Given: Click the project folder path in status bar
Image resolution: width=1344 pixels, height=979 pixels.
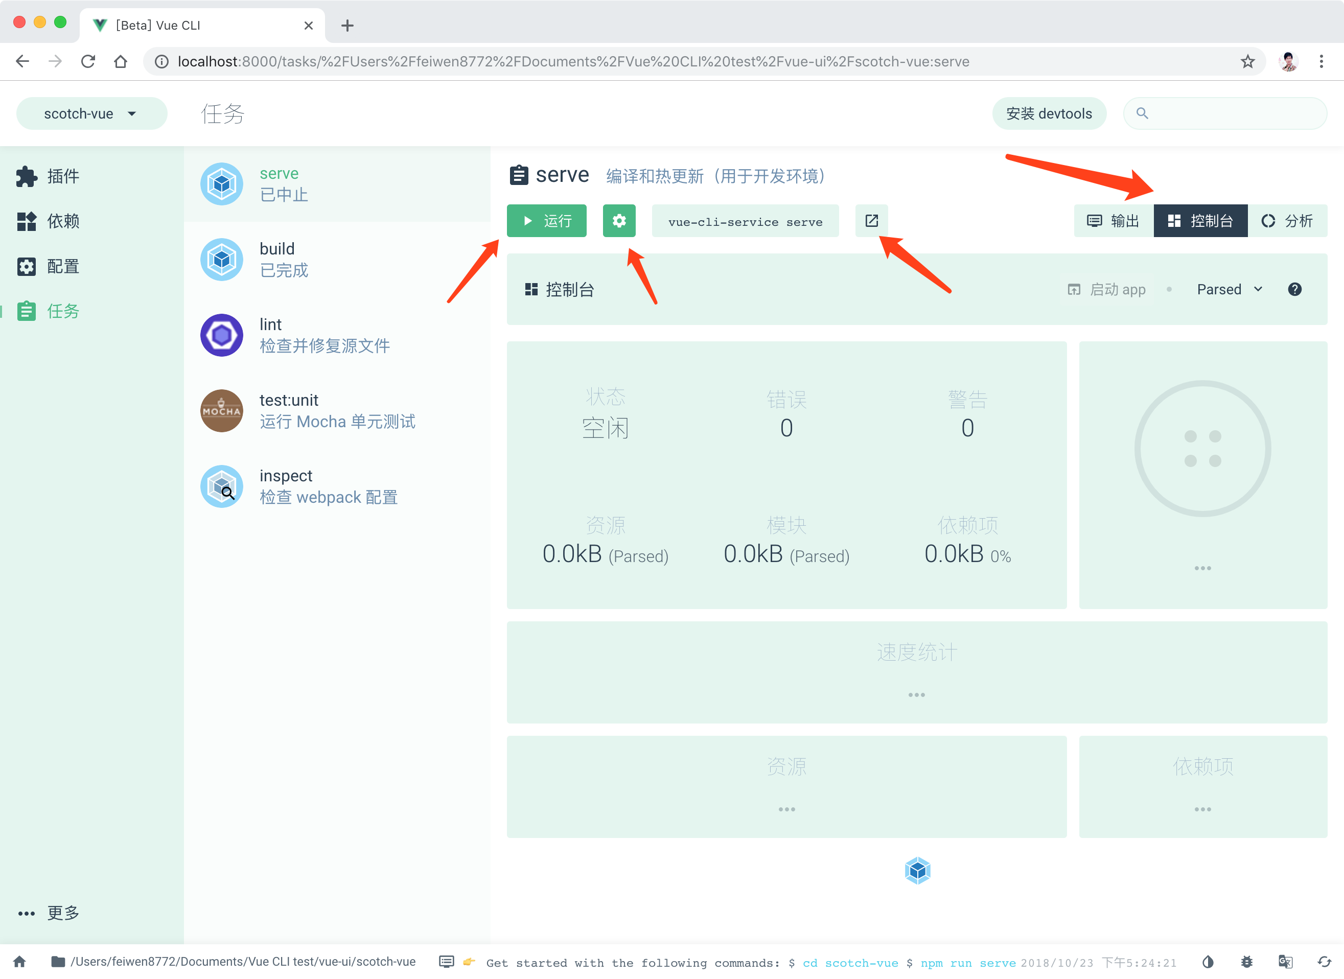Looking at the screenshot, I should [x=233, y=961].
